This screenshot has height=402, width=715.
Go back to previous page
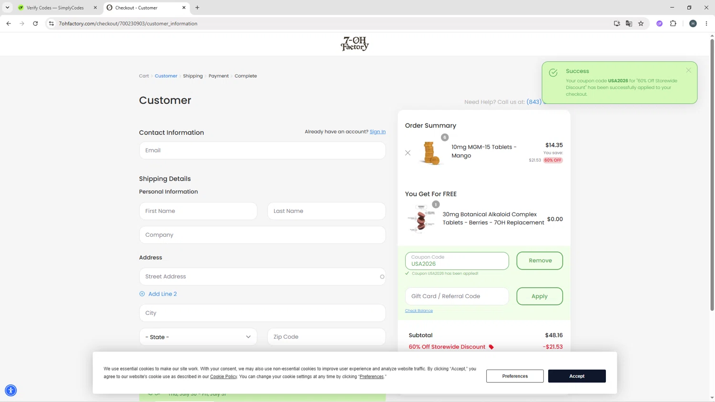9,23
